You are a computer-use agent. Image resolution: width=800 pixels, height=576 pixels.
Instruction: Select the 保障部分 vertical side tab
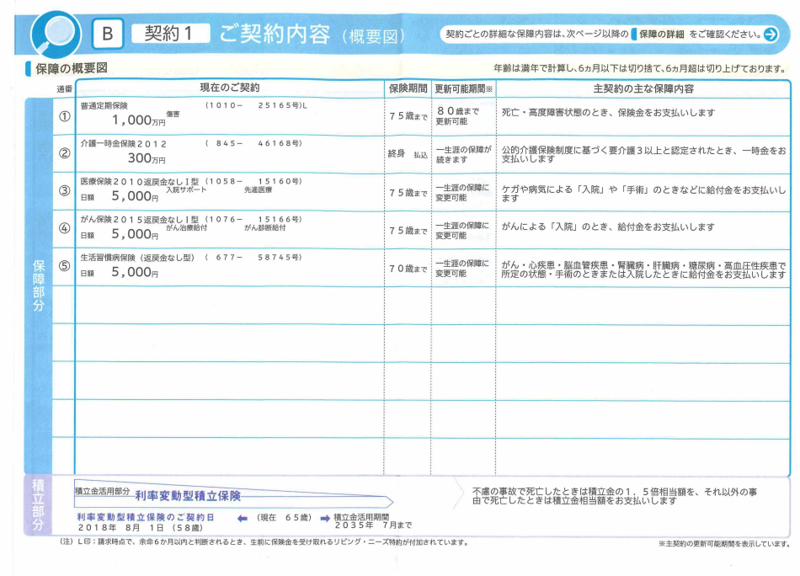(38, 286)
